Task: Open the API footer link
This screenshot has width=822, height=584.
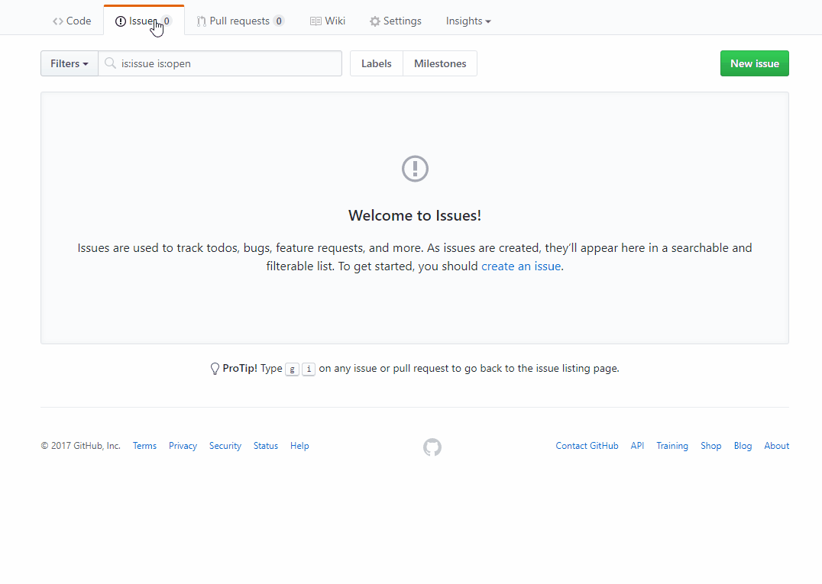Action: point(637,446)
